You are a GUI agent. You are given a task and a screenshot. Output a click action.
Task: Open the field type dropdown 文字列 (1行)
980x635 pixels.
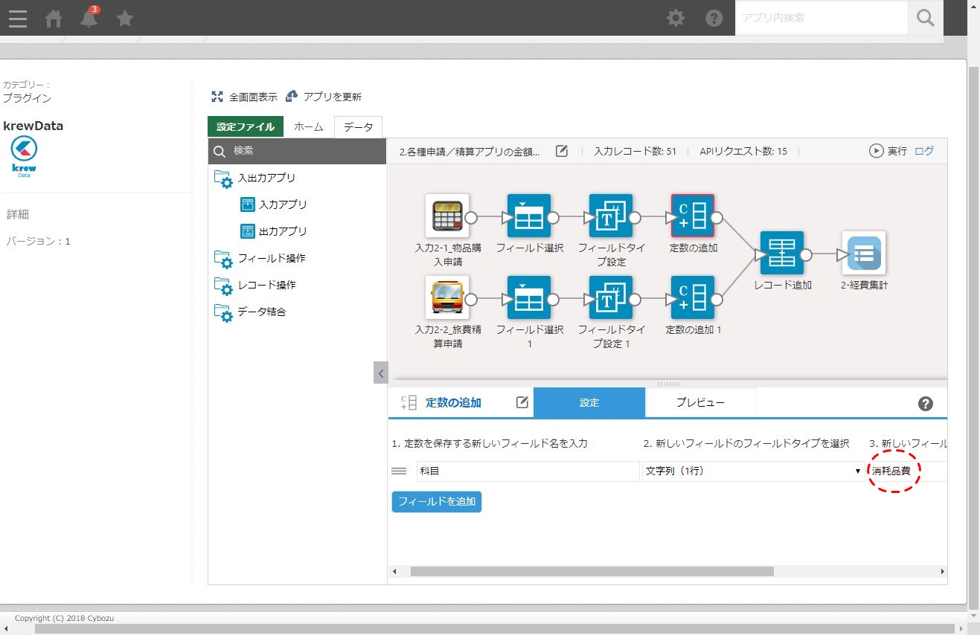(752, 471)
